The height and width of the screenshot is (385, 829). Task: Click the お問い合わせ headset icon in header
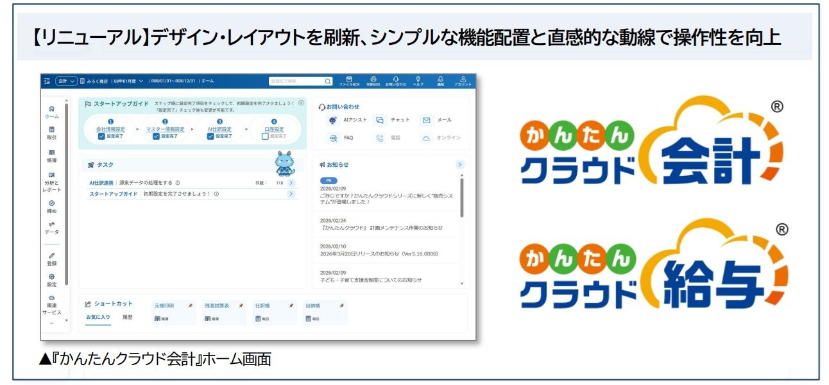396,81
